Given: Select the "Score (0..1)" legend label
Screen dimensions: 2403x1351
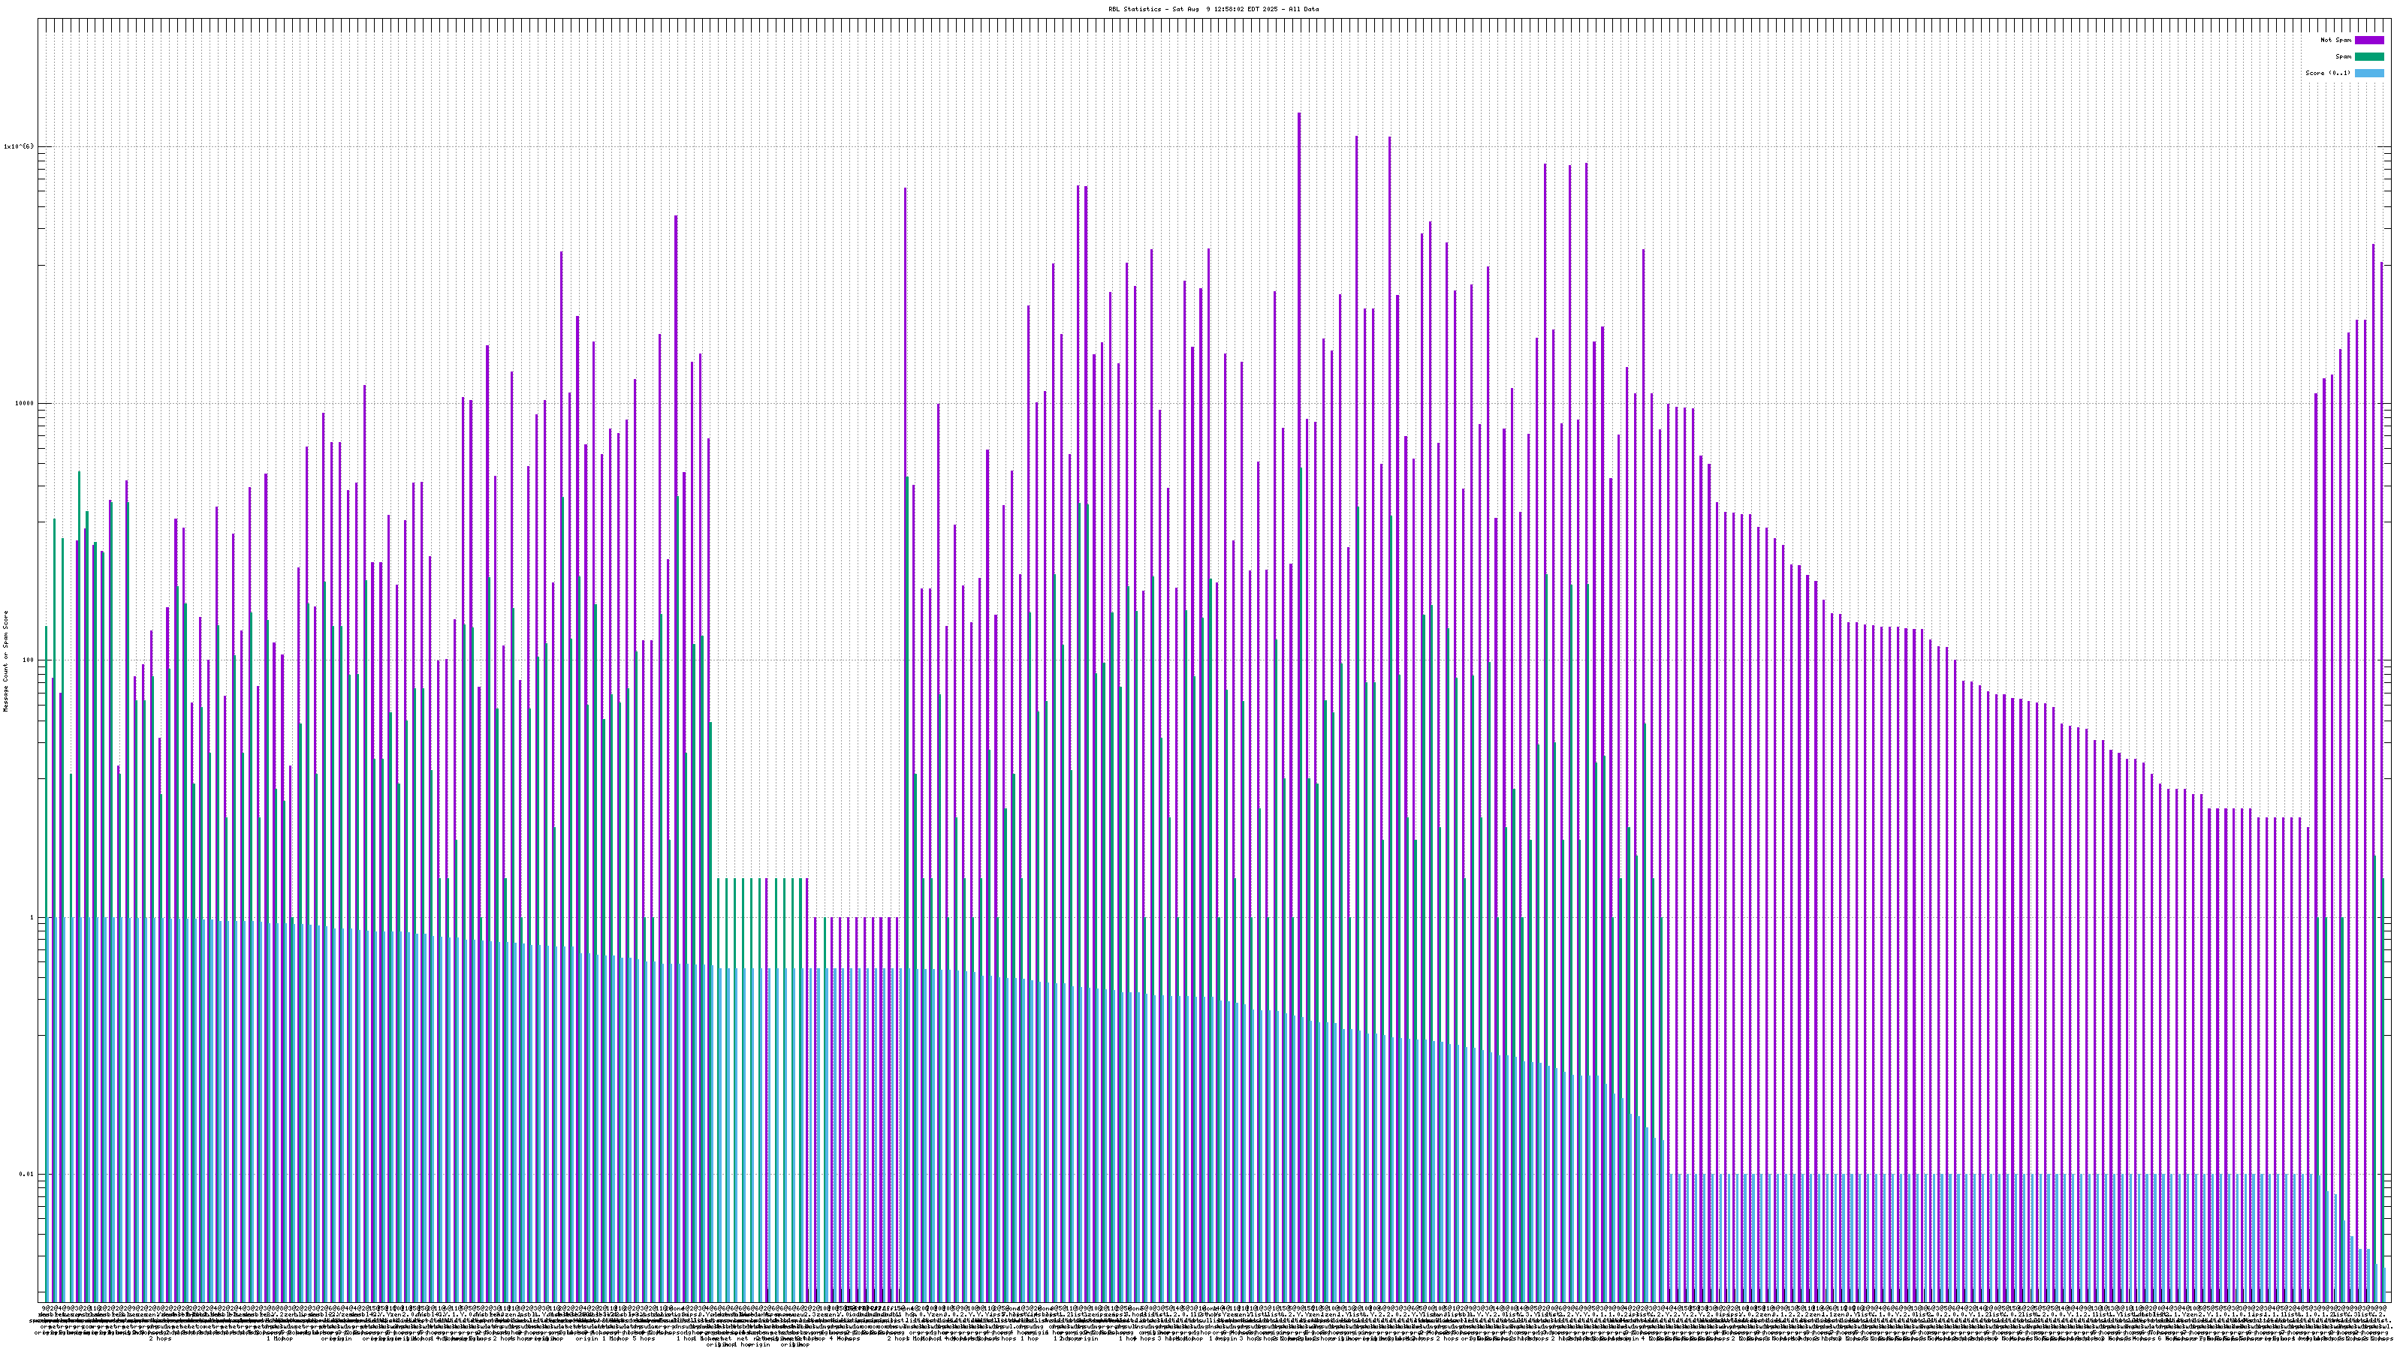Looking at the screenshot, I should coord(2327,73).
